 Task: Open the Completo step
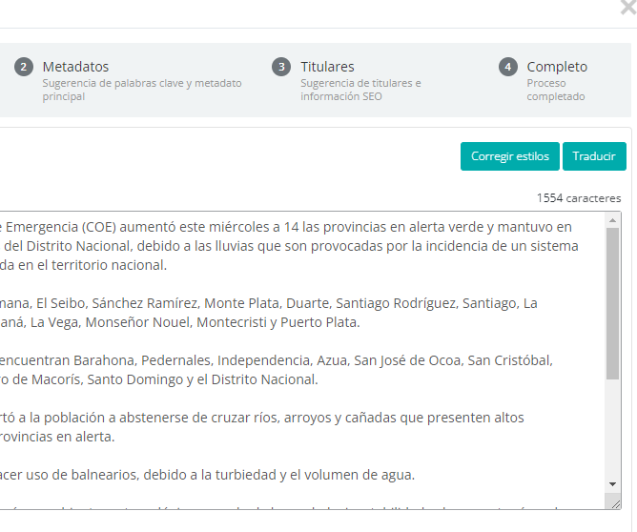(x=557, y=67)
